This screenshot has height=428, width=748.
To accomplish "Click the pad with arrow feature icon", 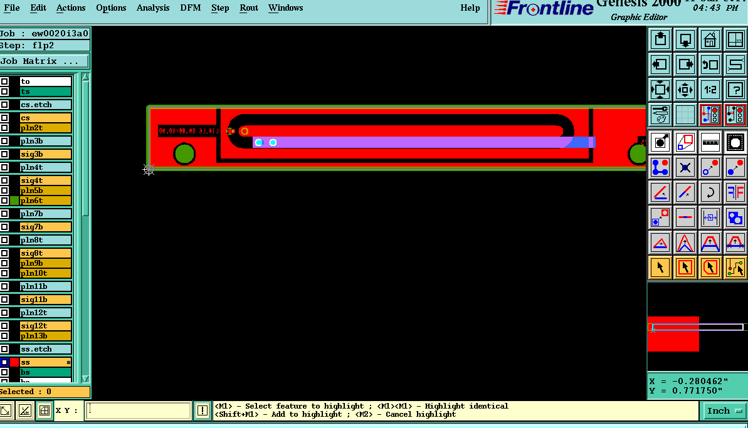I will point(660,142).
